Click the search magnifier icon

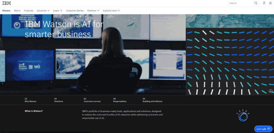[256, 3]
